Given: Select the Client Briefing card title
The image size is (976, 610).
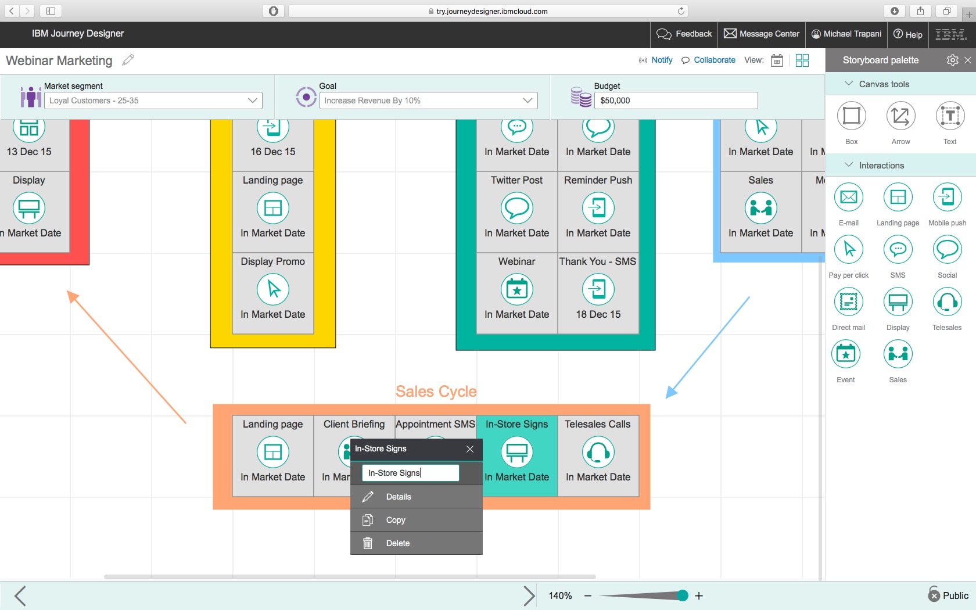Looking at the screenshot, I should 354,424.
